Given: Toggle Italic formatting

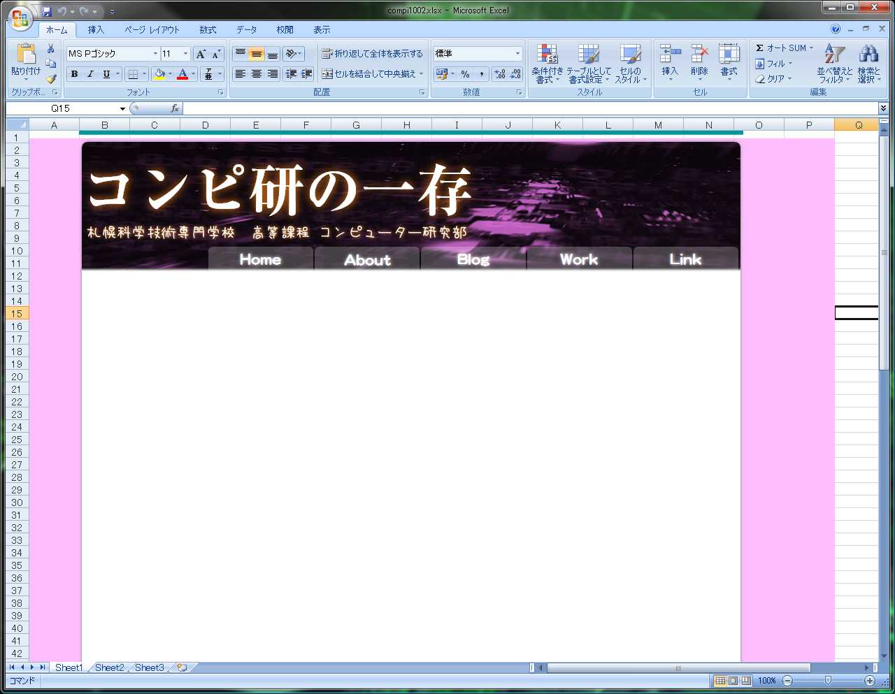Looking at the screenshot, I should (x=90, y=74).
